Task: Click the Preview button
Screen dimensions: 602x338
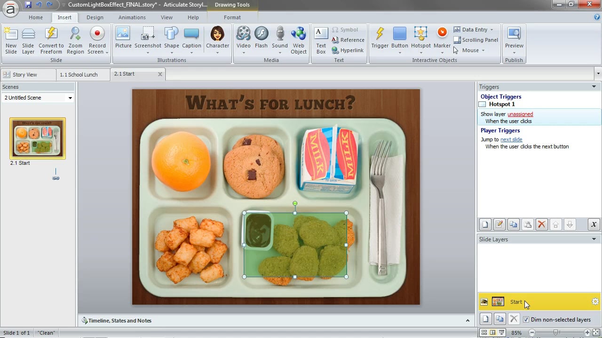Action: click(514, 41)
